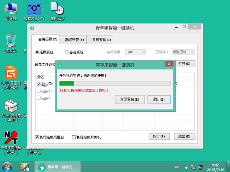
Task: Maximize the main 青苹果 window
Action: [x=184, y=27]
